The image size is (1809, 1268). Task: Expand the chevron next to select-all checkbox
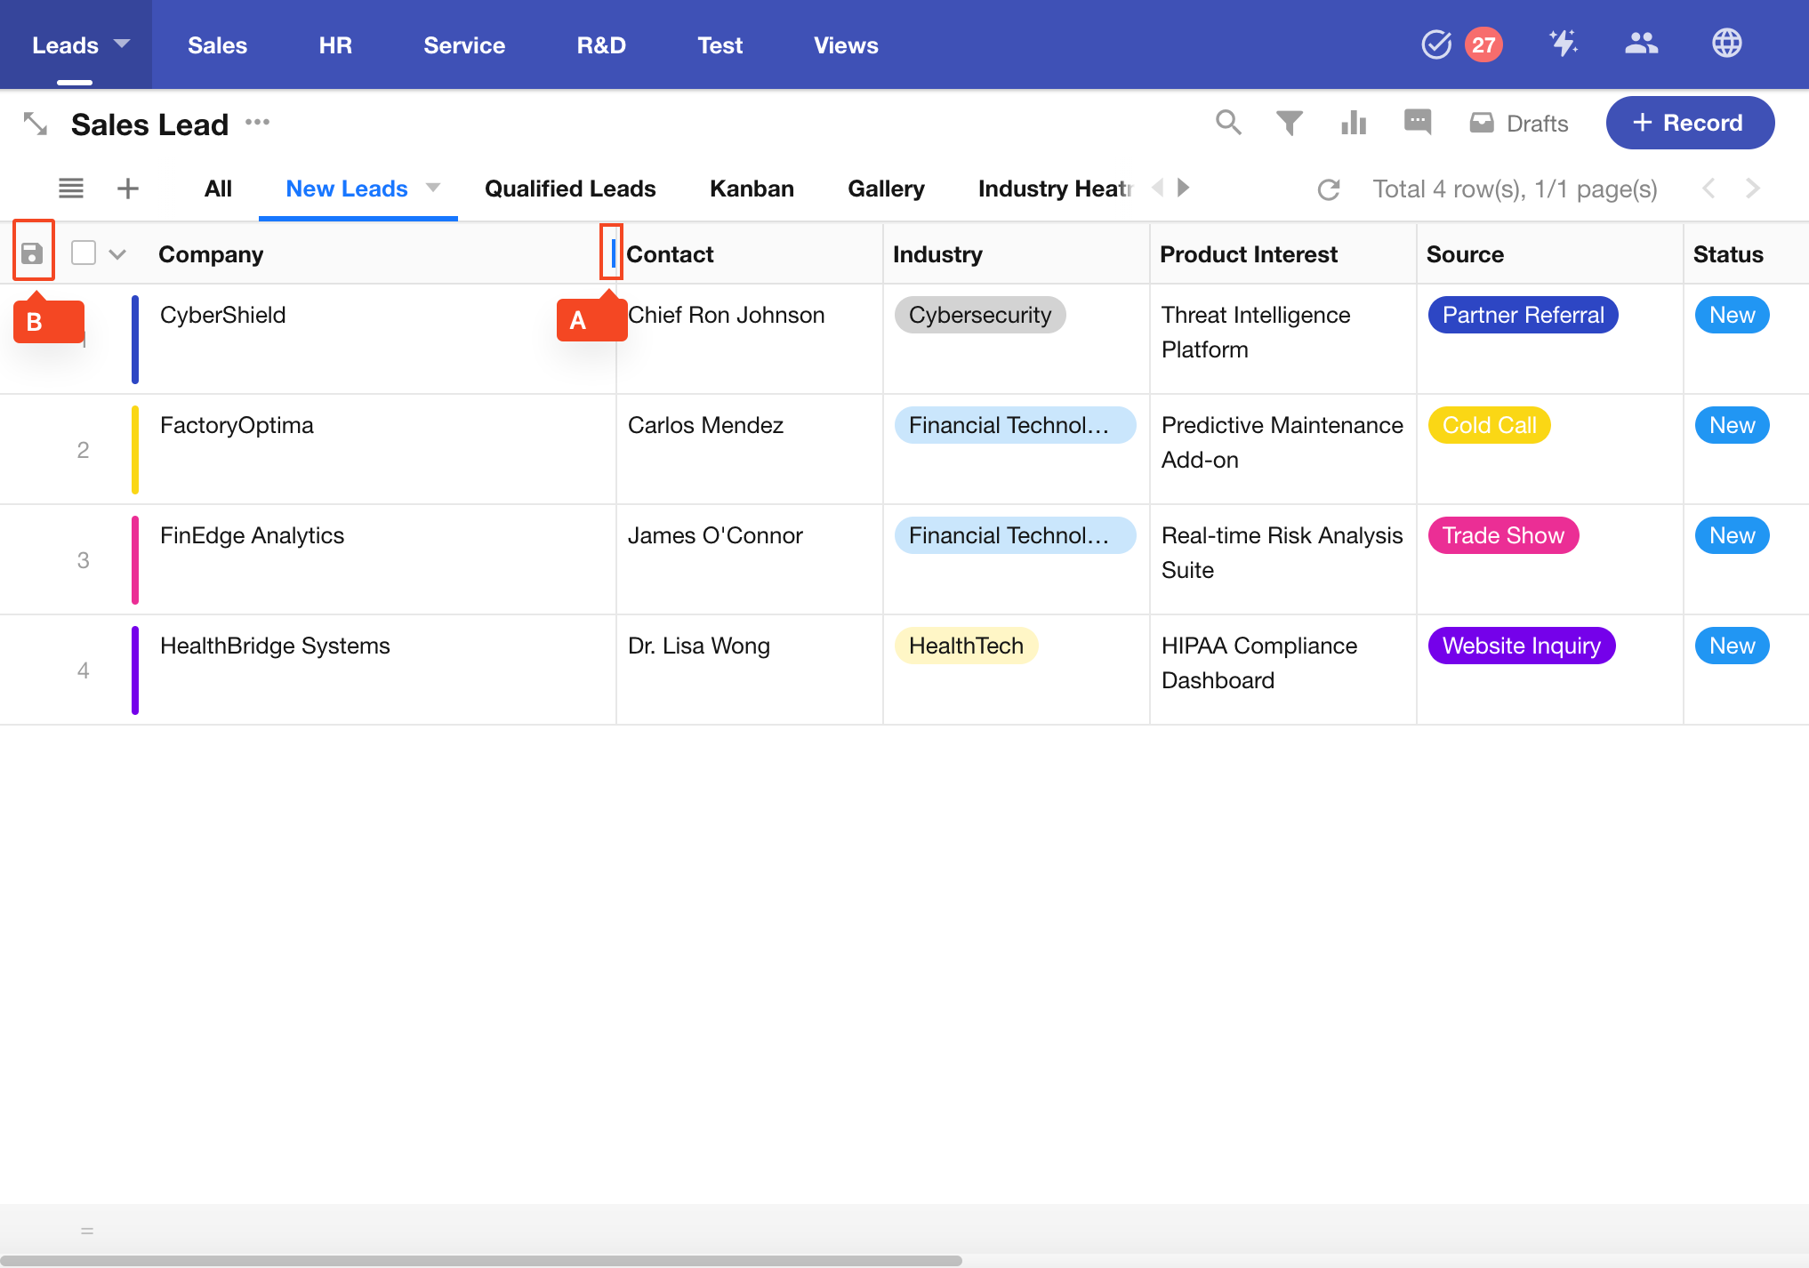click(x=117, y=254)
